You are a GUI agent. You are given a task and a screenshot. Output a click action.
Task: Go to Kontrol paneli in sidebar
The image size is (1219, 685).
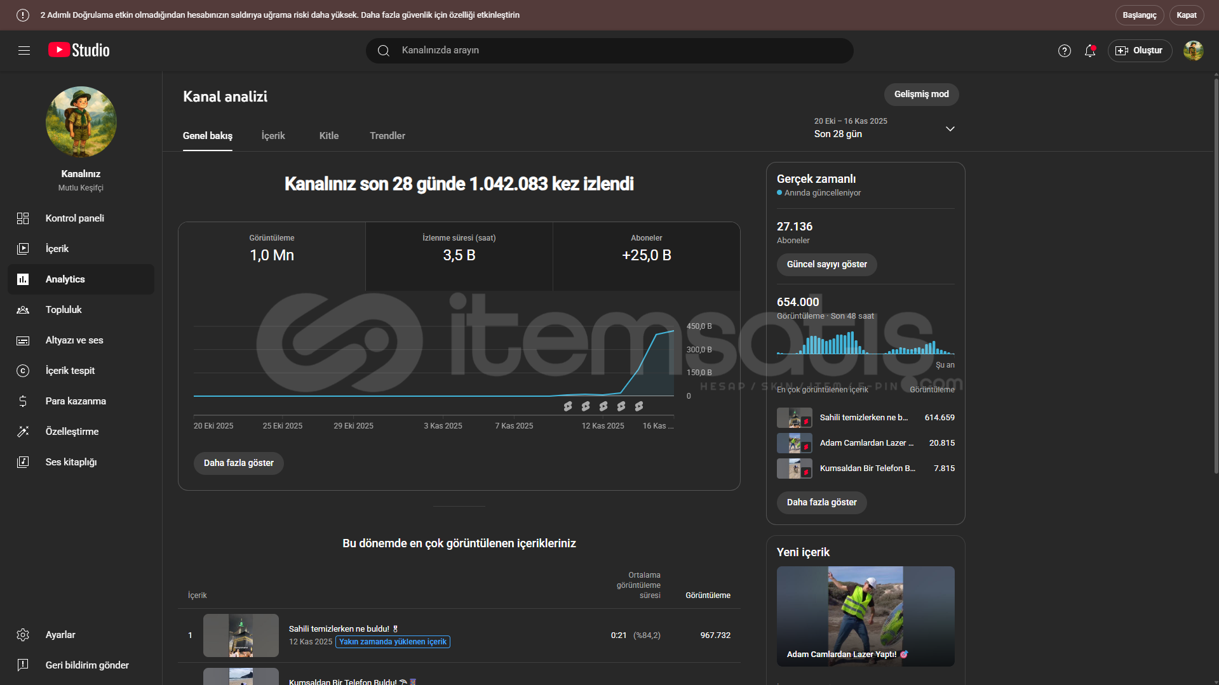[x=74, y=218]
